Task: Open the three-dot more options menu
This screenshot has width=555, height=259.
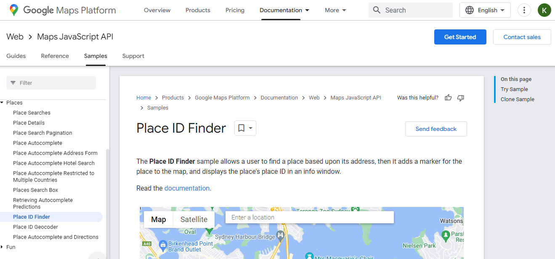Action: pyautogui.click(x=524, y=10)
